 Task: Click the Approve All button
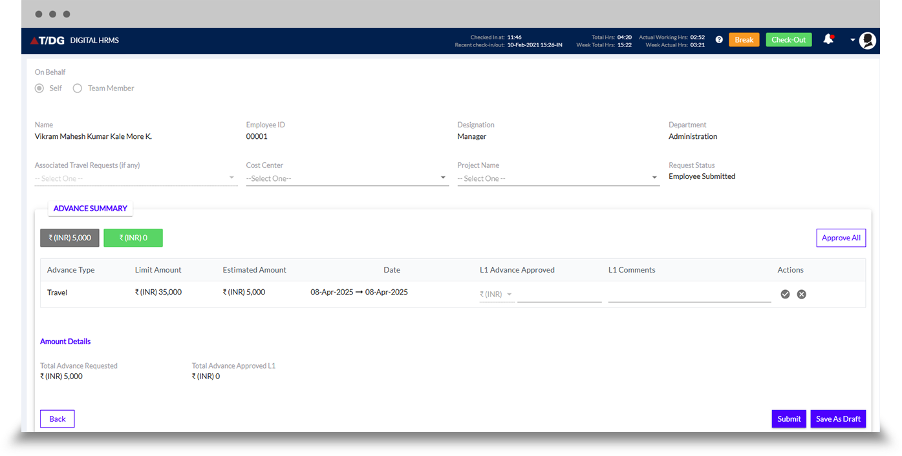841,238
